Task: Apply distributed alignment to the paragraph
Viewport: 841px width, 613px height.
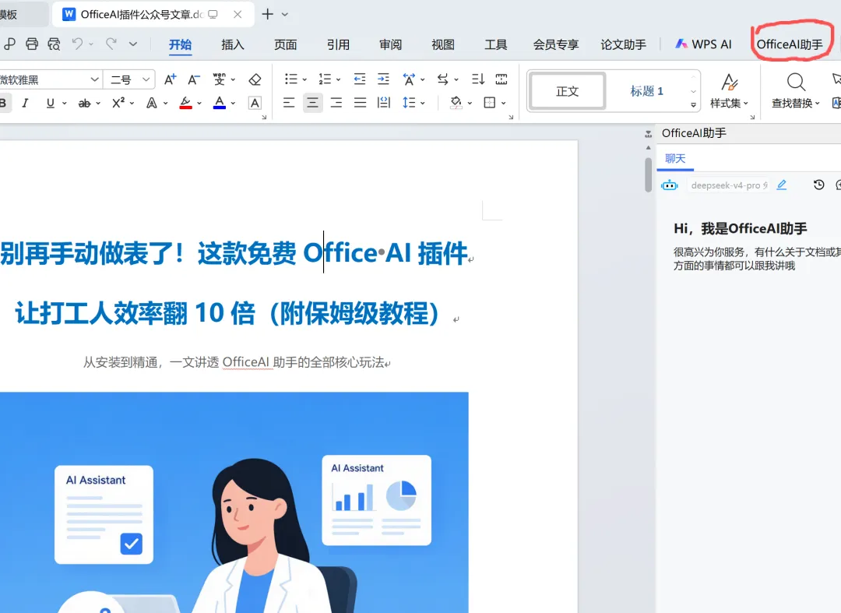Action: [383, 103]
